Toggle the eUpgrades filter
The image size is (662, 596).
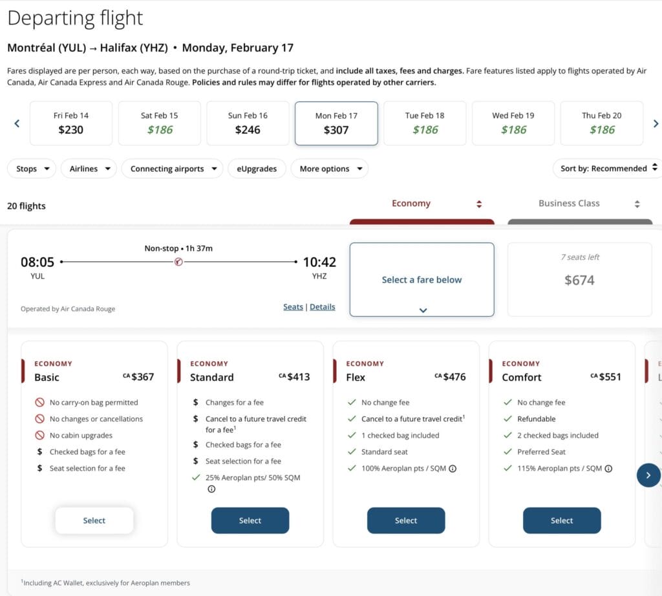coord(257,169)
